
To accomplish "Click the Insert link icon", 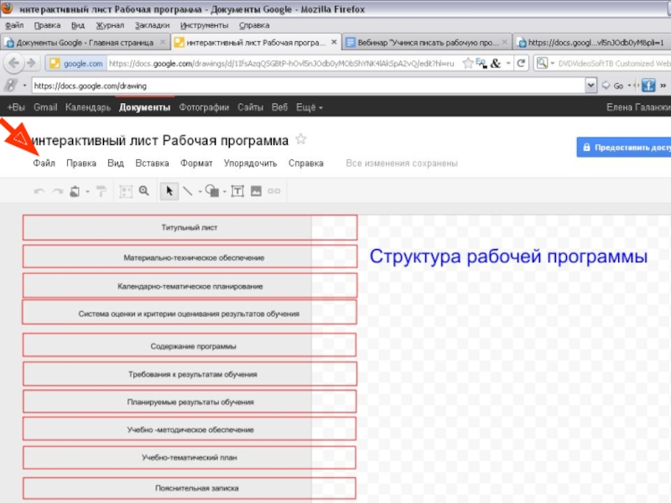I will point(274,191).
